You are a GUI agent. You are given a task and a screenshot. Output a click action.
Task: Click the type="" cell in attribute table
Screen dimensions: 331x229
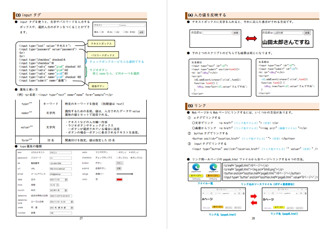point(27,104)
